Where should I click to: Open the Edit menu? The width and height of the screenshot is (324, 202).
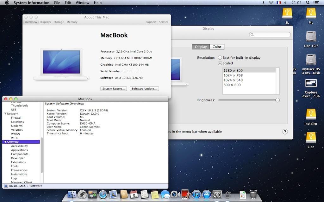click(x=68, y=3)
